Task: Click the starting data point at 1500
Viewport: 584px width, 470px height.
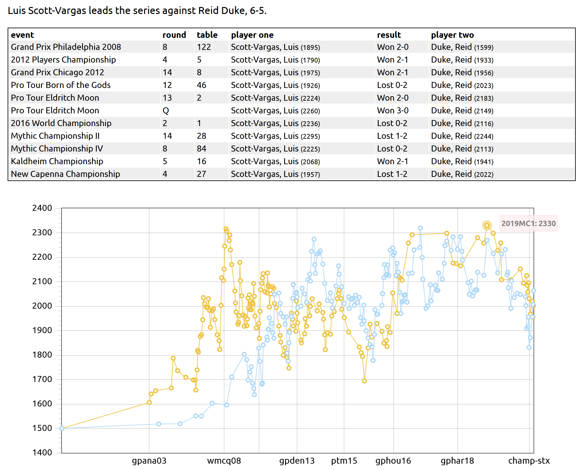Action: point(62,428)
